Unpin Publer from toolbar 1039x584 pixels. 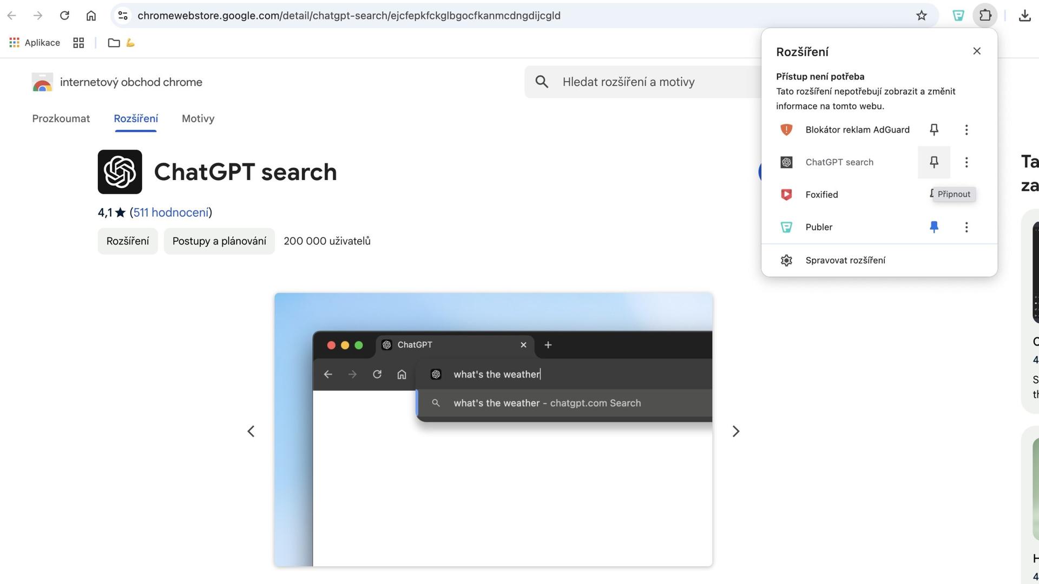coord(934,227)
